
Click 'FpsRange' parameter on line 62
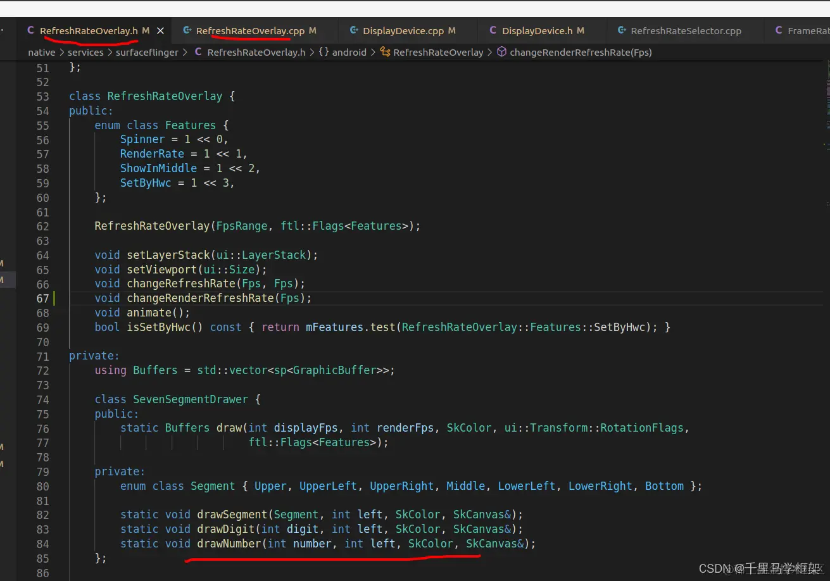tap(242, 226)
